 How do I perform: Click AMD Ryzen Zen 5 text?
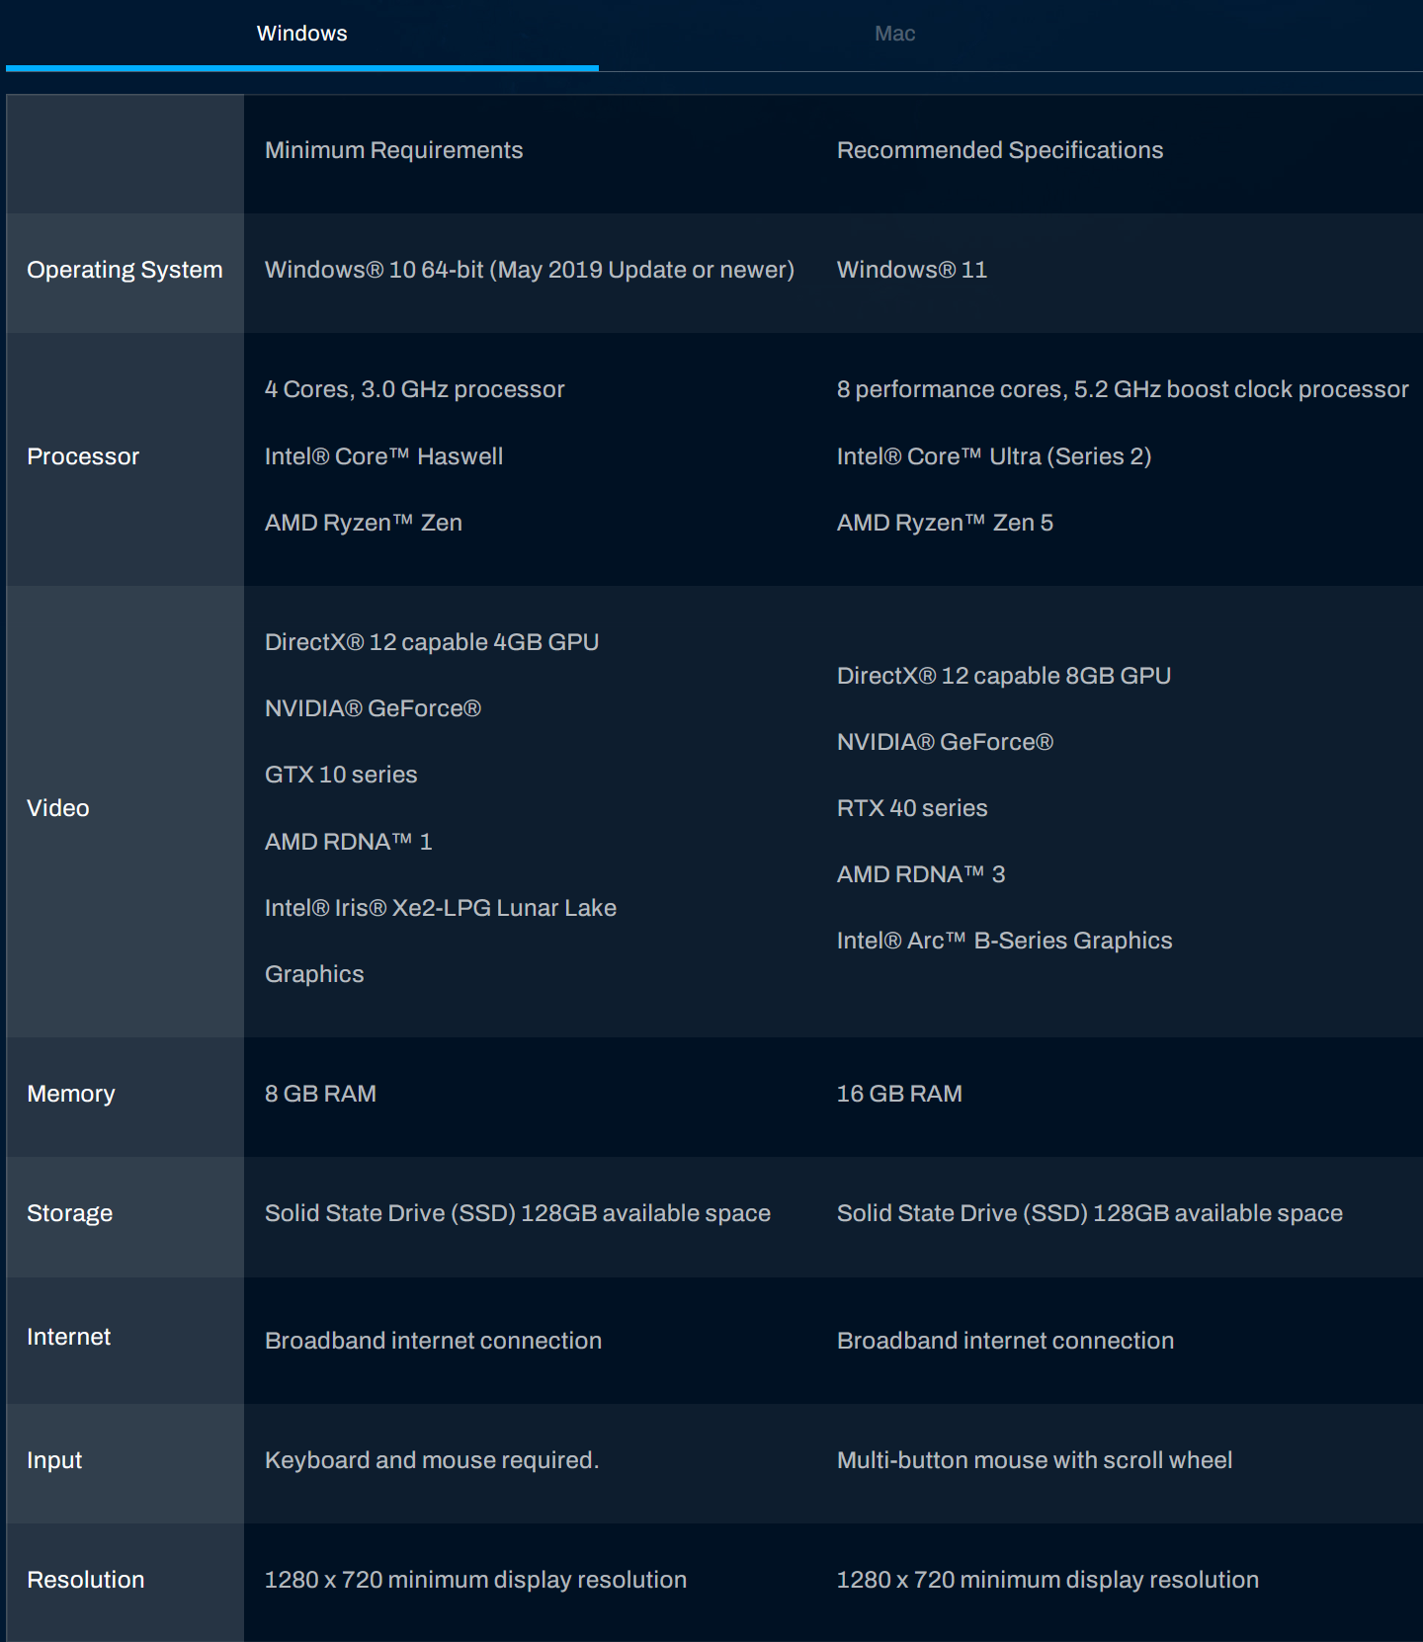[945, 523]
